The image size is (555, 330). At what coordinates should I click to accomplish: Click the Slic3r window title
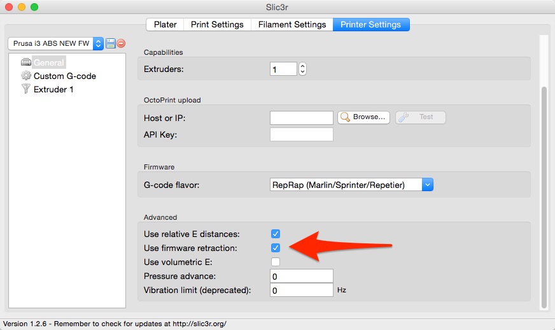[277, 7]
